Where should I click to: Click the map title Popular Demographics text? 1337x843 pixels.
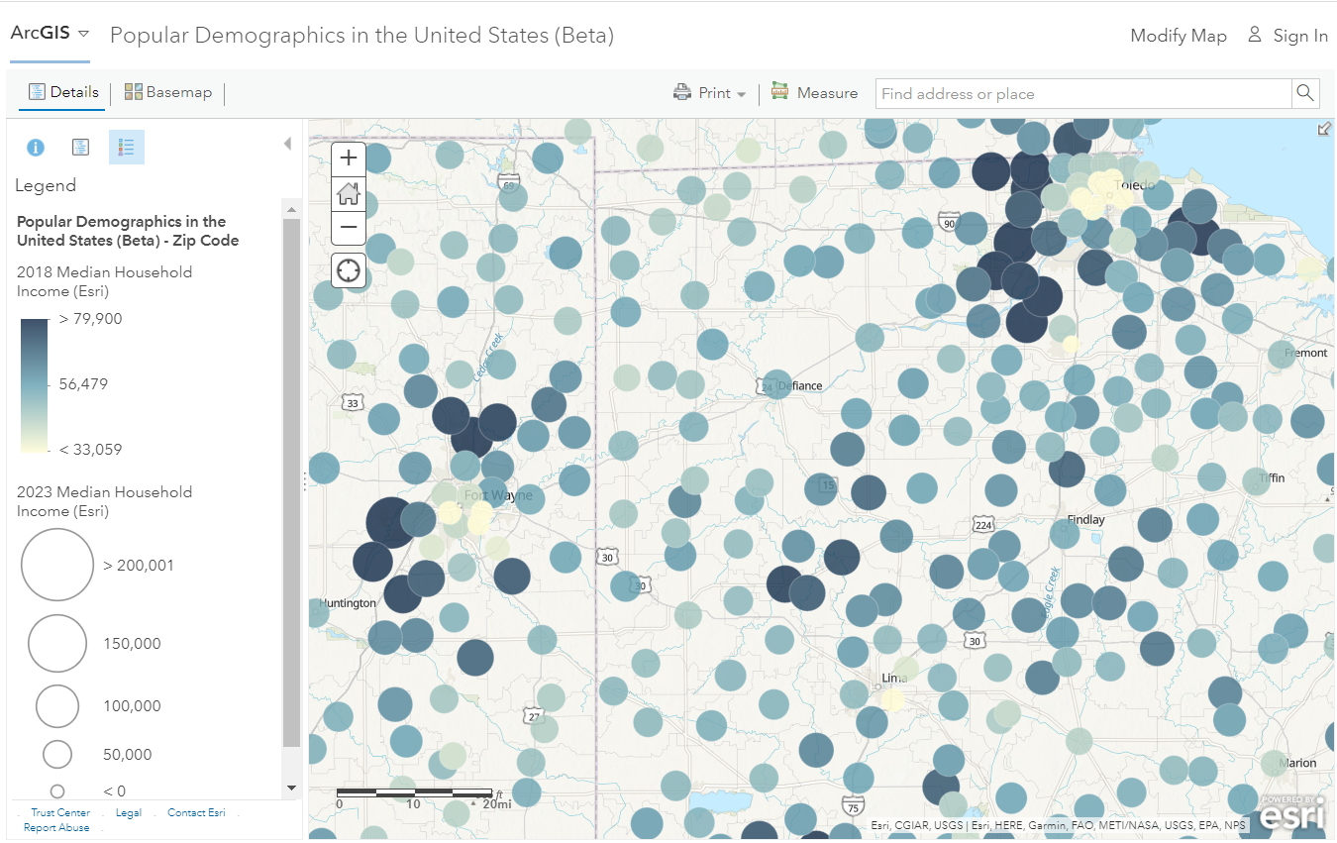point(362,35)
